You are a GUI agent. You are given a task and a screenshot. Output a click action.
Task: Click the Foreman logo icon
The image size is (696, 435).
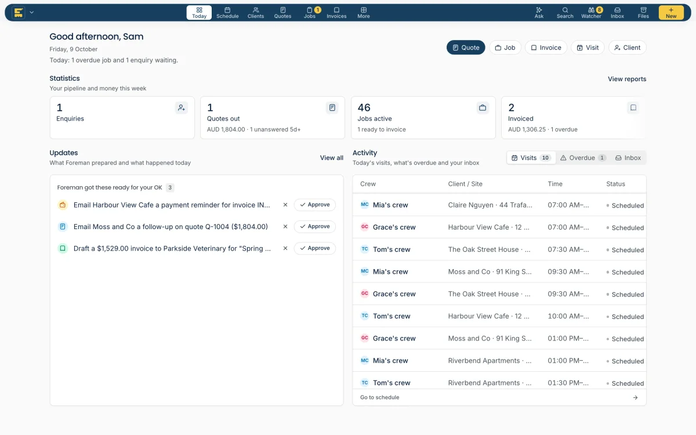pyautogui.click(x=19, y=12)
